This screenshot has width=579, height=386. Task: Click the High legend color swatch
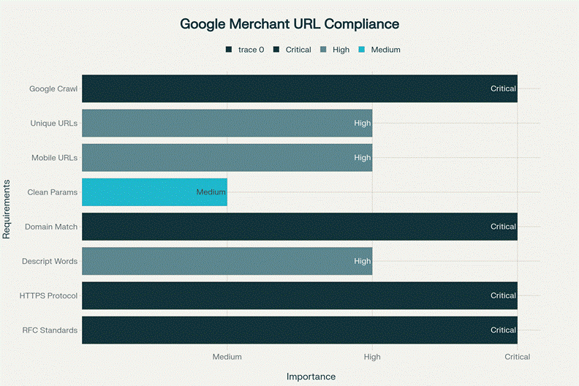pyautogui.click(x=323, y=50)
